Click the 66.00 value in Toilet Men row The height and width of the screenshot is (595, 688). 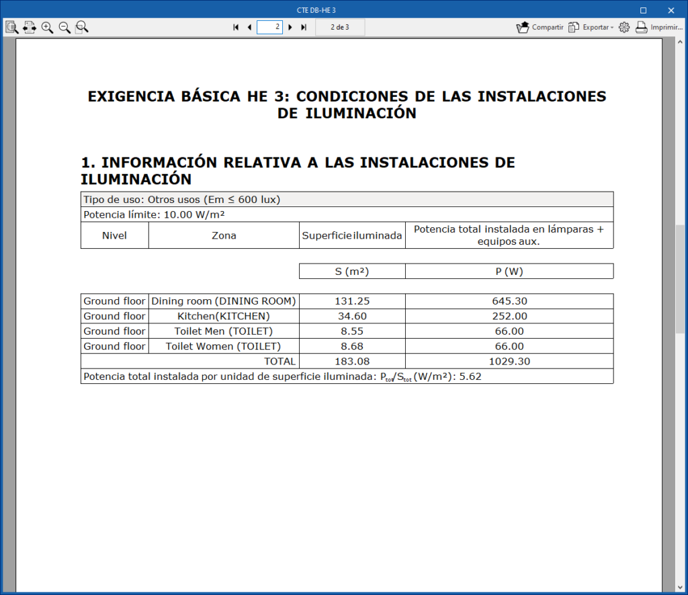tap(509, 331)
